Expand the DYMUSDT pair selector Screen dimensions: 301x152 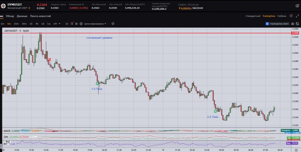(15, 5)
